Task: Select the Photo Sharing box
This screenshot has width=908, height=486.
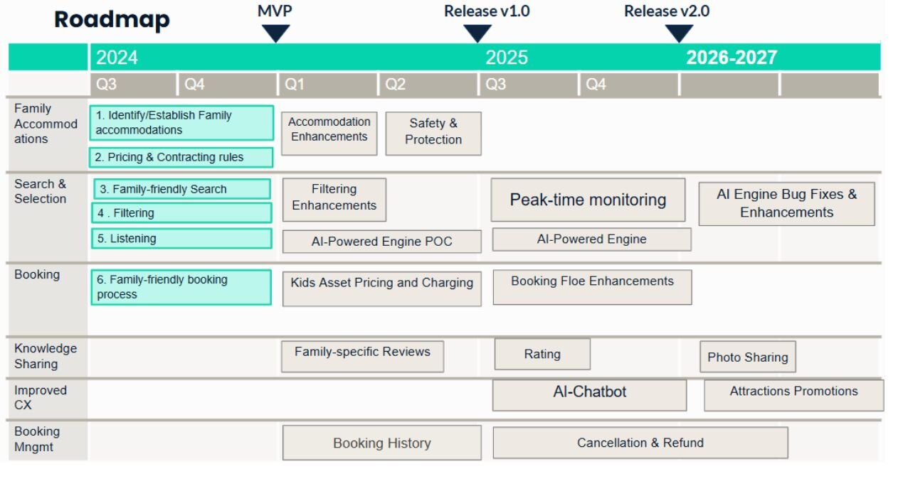Action: [747, 357]
